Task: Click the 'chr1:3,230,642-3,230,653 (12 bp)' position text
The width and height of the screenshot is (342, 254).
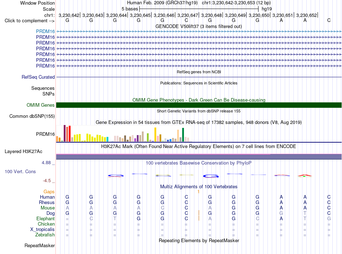Action: [236, 3]
